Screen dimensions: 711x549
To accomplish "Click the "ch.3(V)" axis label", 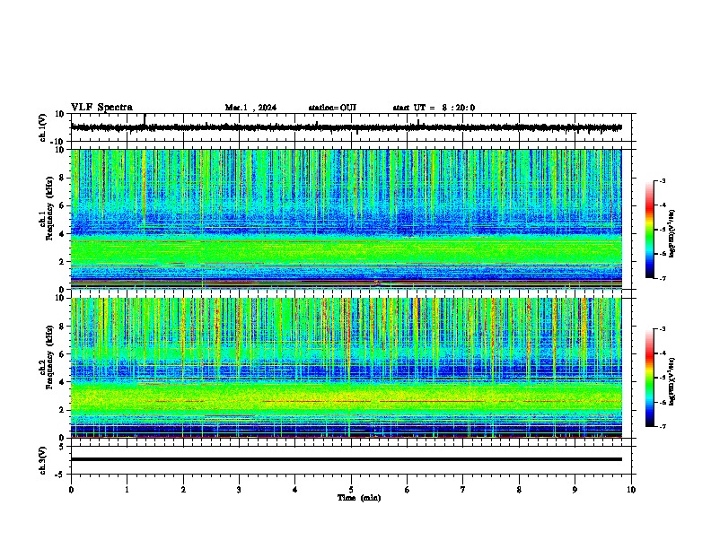I will click(43, 460).
